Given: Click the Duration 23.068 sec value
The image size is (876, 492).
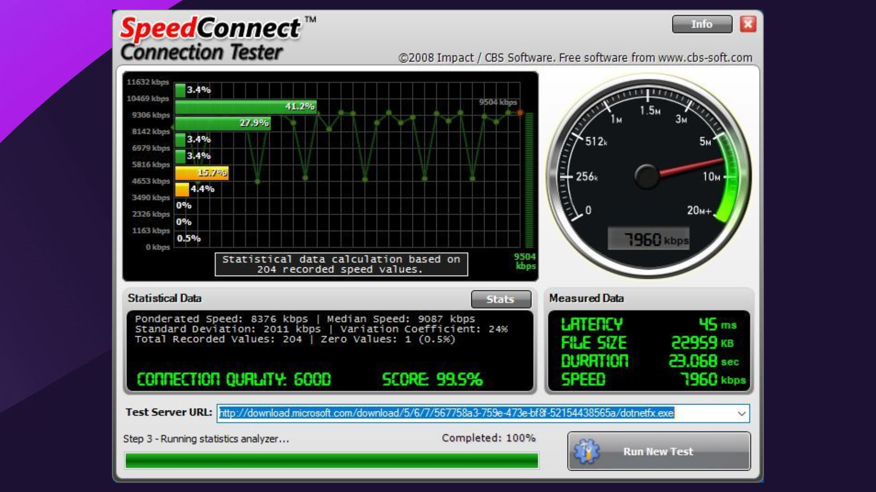Looking at the screenshot, I should point(704,361).
